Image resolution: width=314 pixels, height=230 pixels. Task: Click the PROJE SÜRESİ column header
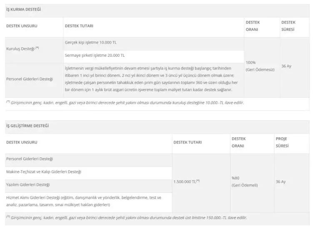tap(282, 142)
